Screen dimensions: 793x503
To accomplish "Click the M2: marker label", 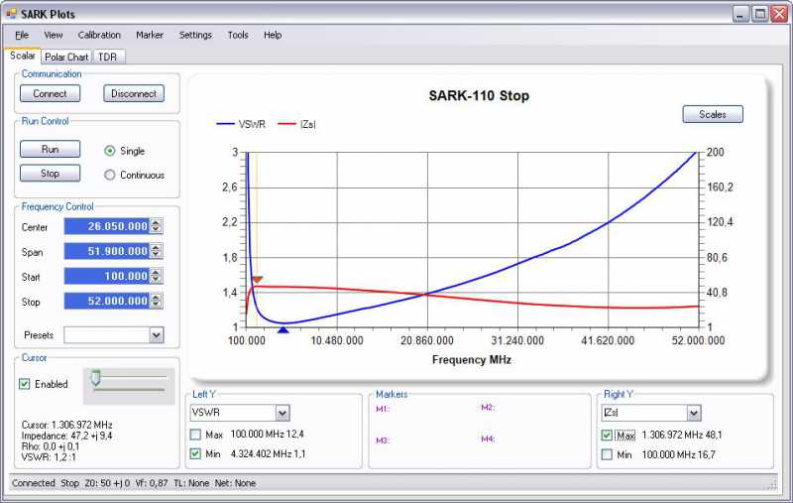I will 488,408.
